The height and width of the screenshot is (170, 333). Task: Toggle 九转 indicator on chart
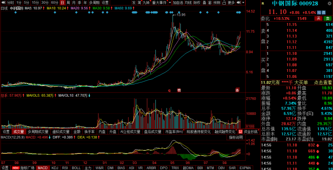pos(146,3)
